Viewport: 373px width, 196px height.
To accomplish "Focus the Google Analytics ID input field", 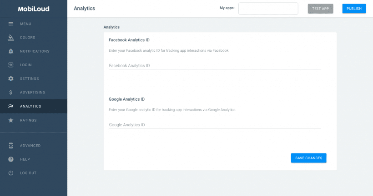I will (x=215, y=125).
